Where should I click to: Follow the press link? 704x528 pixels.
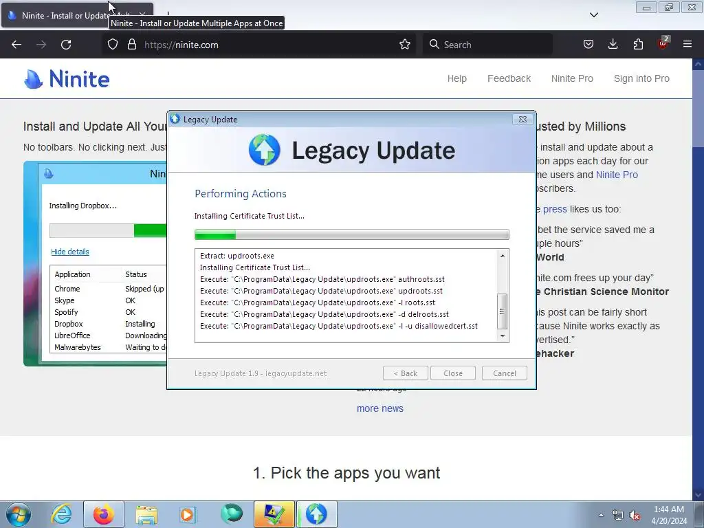(555, 209)
